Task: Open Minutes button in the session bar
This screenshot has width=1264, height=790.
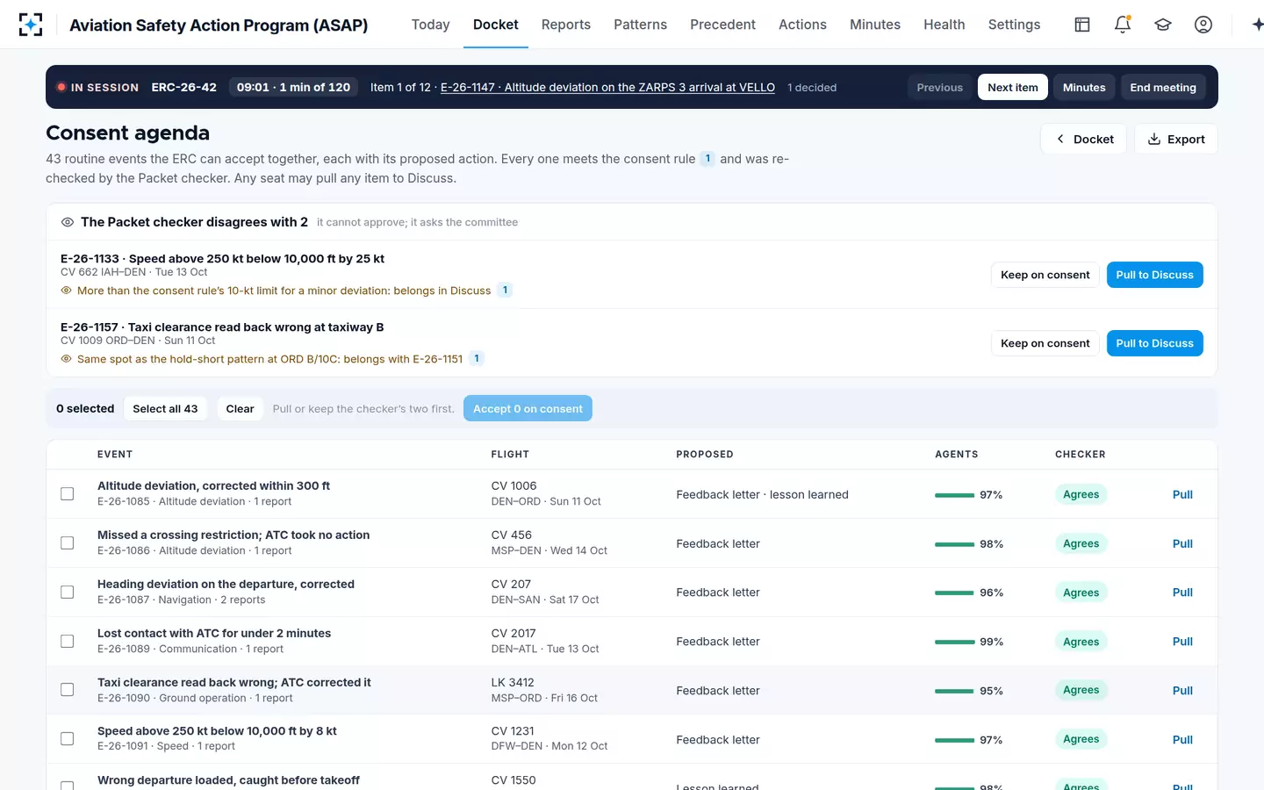Action: coord(1084,87)
